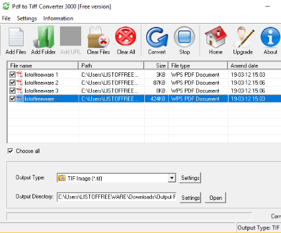Click the Stop toolbar icon
Viewport: 281px width, 233px height.
click(x=184, y=37)
